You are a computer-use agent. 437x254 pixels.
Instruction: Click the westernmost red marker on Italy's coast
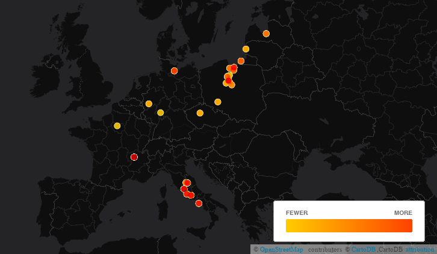pyautogui.click(x=184, y=189)
